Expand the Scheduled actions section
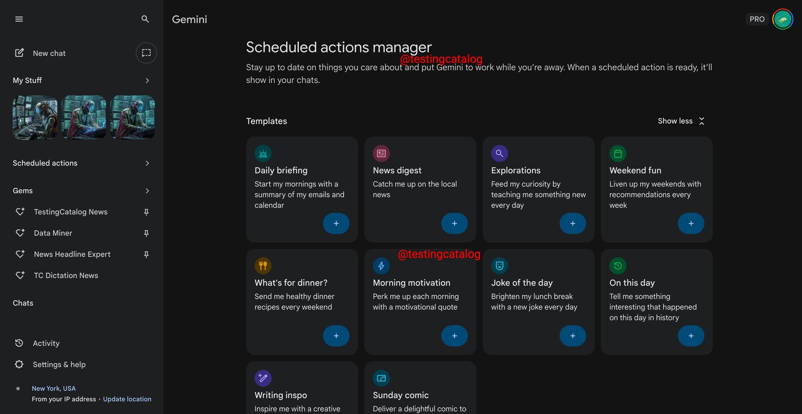This screenshot has height=414, width=802. [147, 163]
